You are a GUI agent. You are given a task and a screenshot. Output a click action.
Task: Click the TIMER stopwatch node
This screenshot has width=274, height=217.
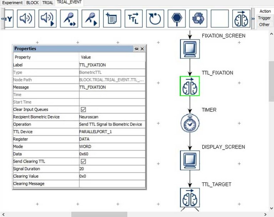click(x=190, y=123)
